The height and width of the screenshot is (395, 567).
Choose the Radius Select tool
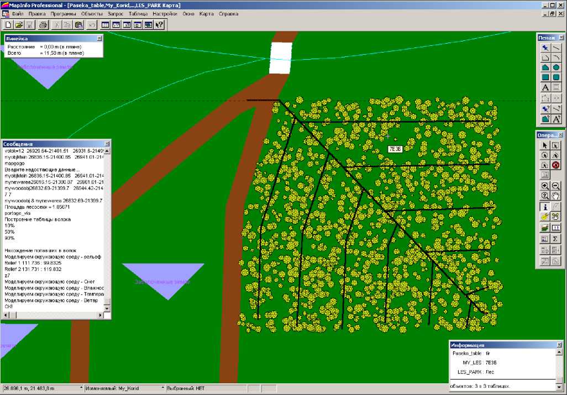(544, 155)
